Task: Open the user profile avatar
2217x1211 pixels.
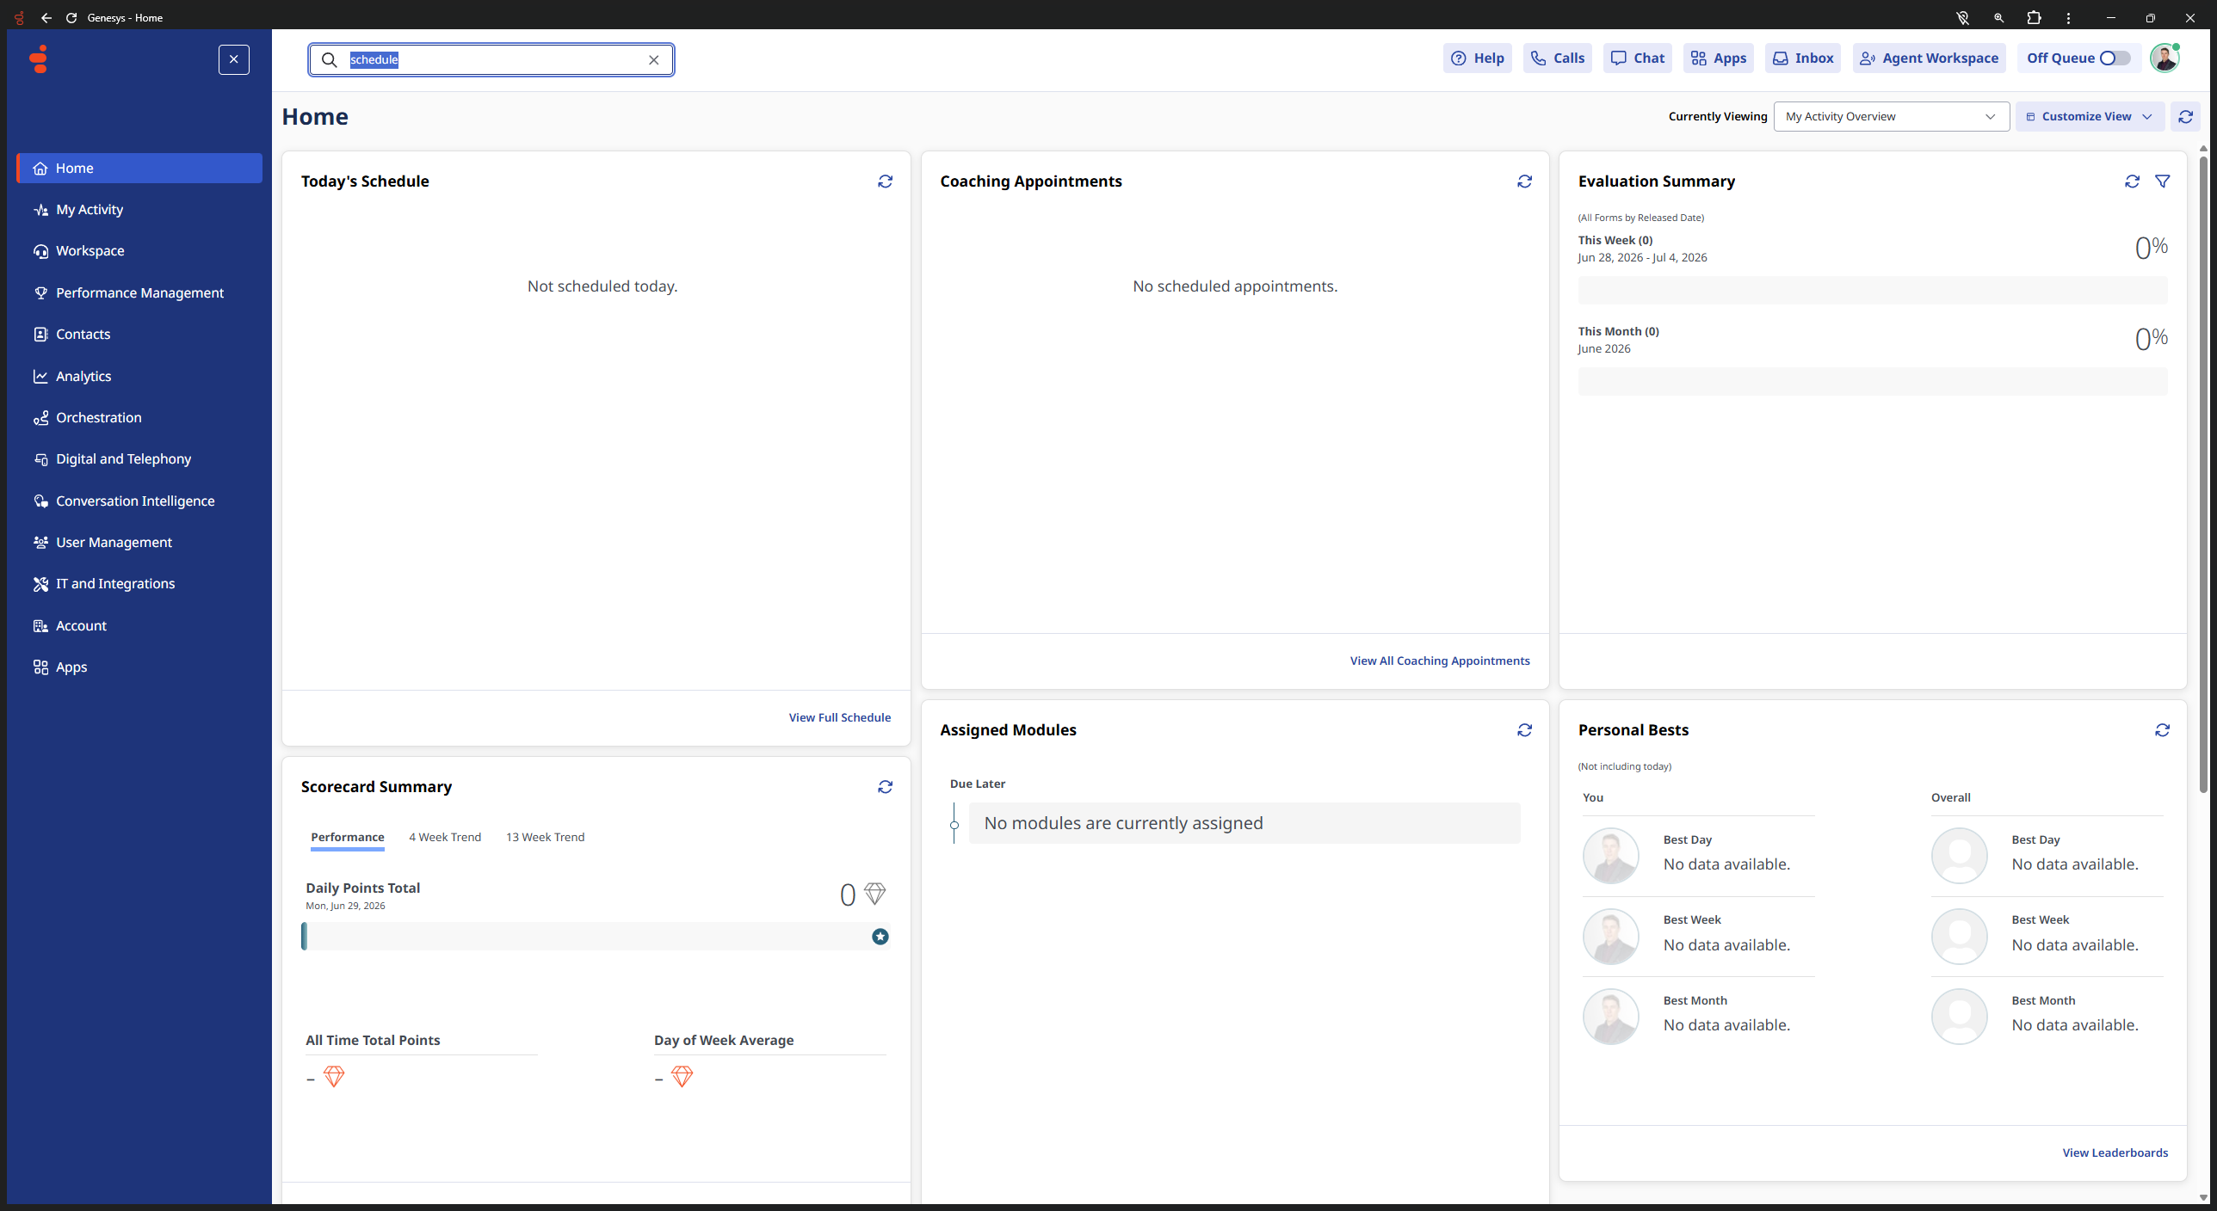Action: tap(2165, 58)
